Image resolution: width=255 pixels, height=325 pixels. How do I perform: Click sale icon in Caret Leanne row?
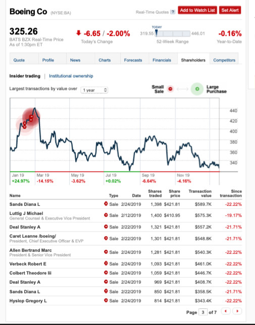(x=106, y=238)
